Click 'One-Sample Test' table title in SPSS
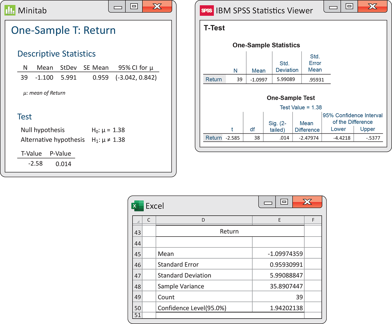Image resolution: width=392 pixels, height=324 pixels. 291,98
